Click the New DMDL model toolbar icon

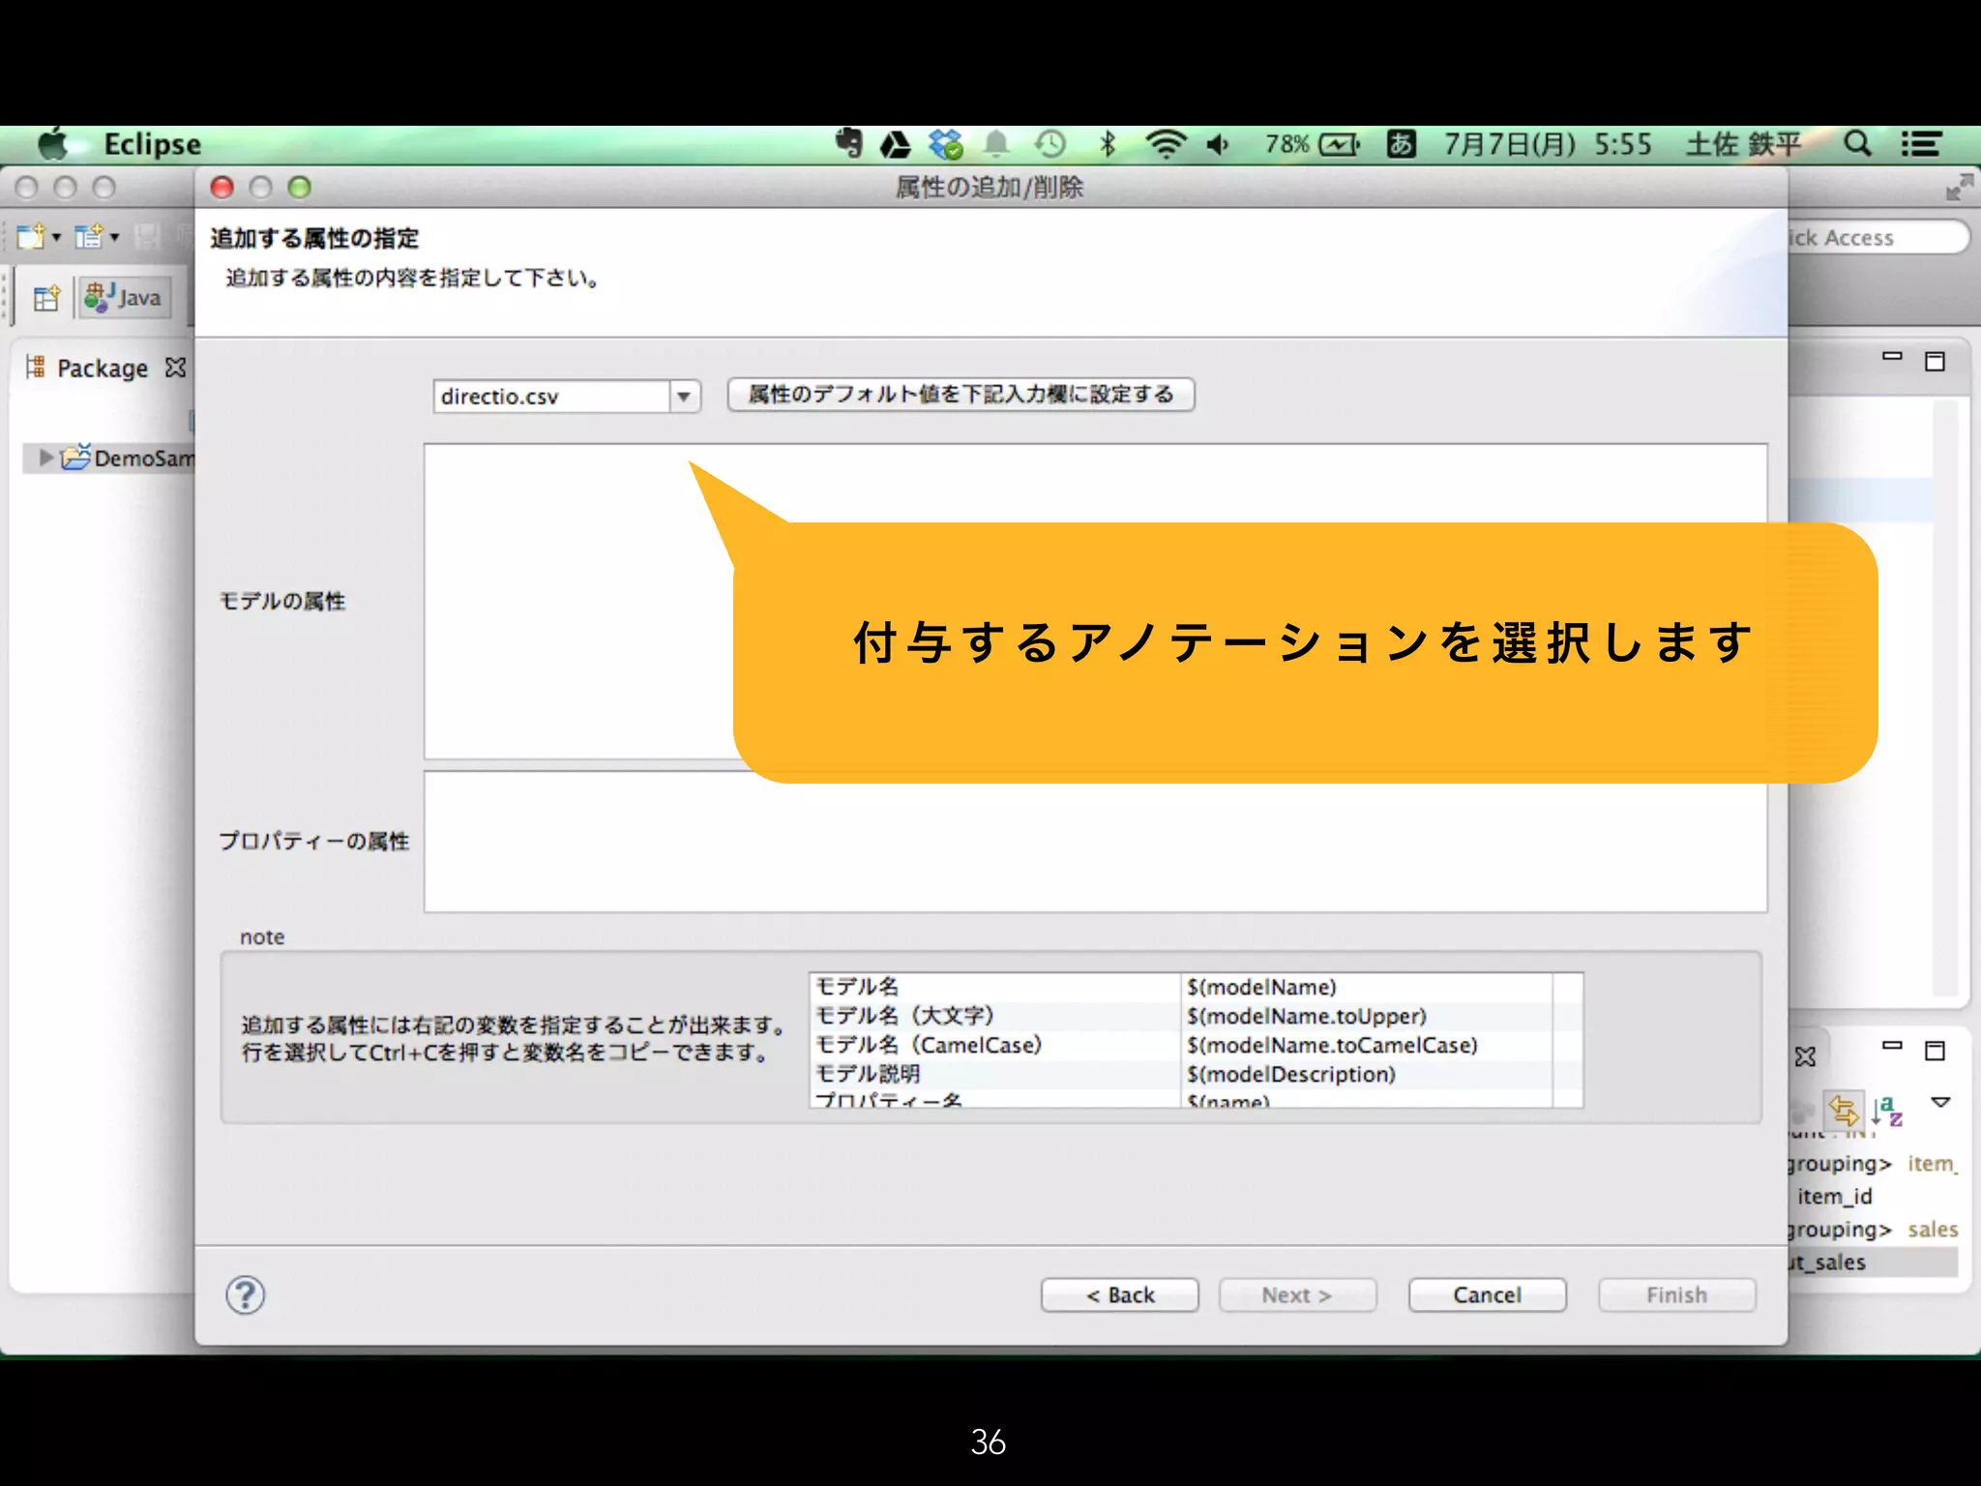point(89,236)
